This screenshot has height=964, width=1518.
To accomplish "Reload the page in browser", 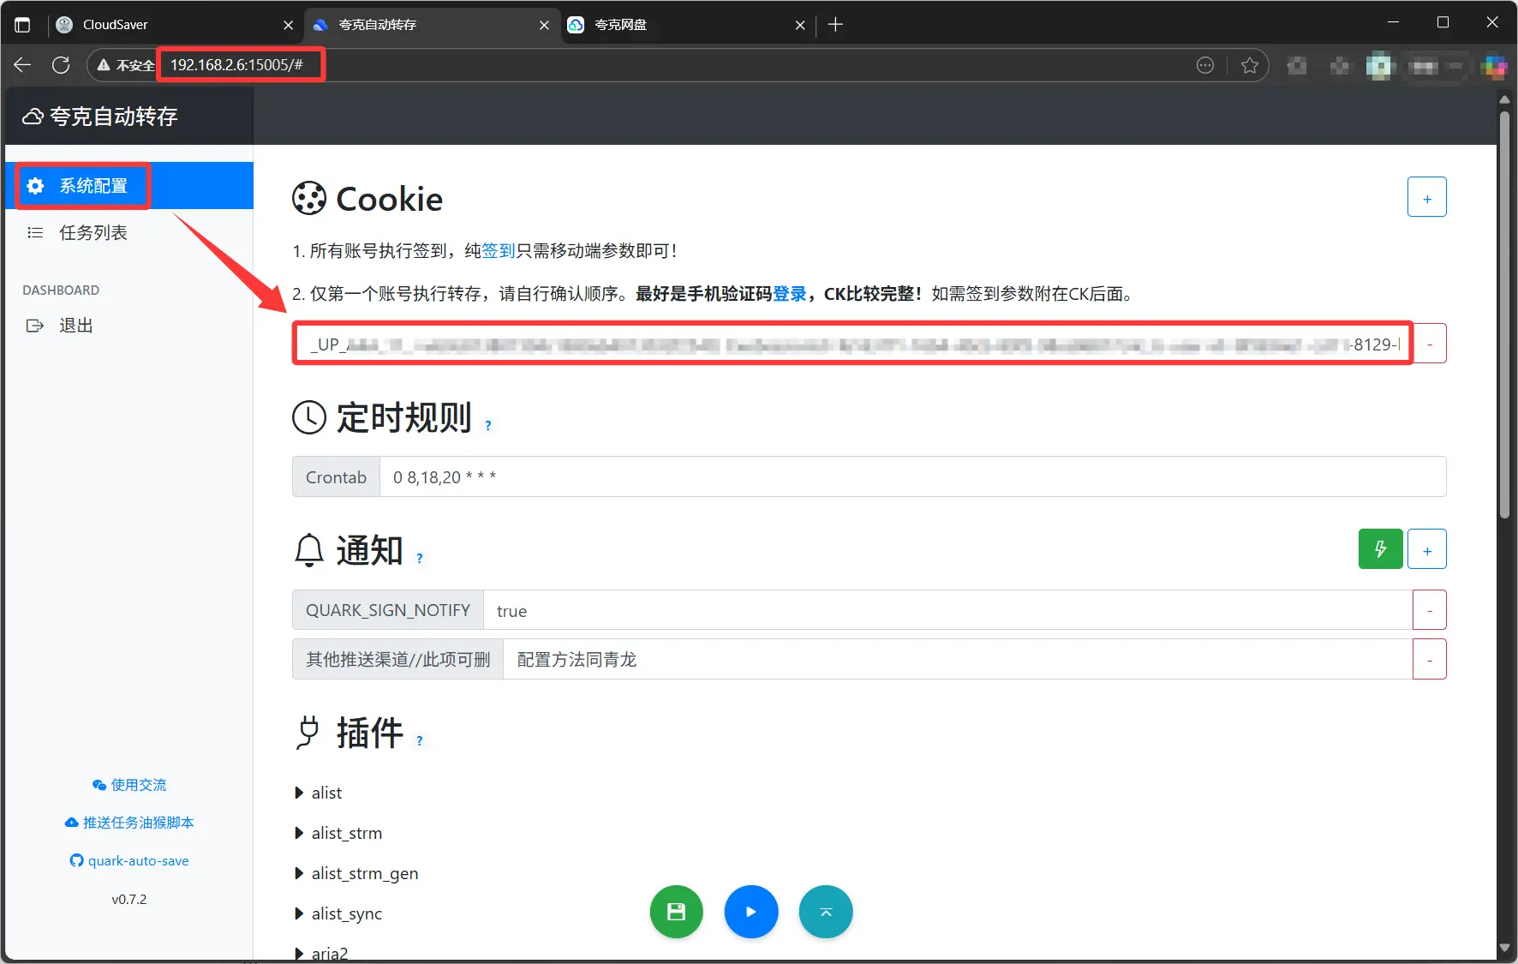I will coord(61,65).
